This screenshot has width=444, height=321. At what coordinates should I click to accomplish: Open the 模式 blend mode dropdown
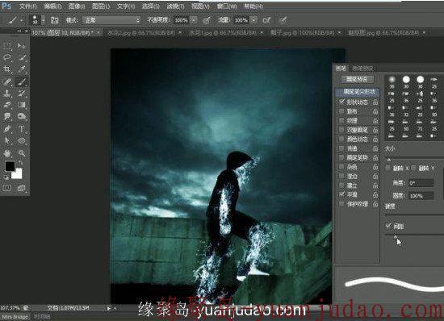tap(111, 20)
